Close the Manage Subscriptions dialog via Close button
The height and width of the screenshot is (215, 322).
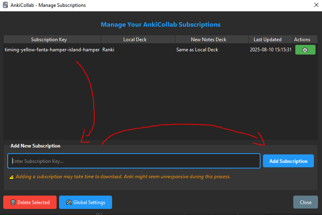click(x=305, y=202)
